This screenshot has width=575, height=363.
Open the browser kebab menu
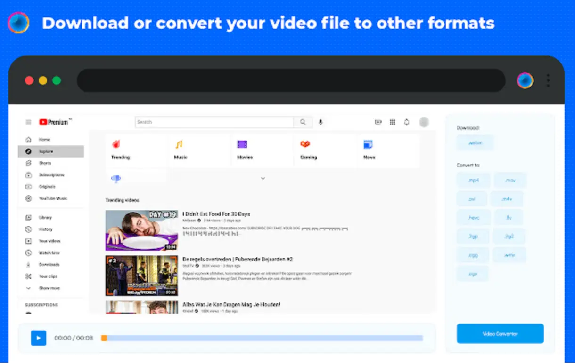(x=548, y=80)
